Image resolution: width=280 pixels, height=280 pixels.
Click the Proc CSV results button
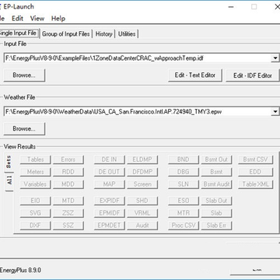tap(184, 226)
